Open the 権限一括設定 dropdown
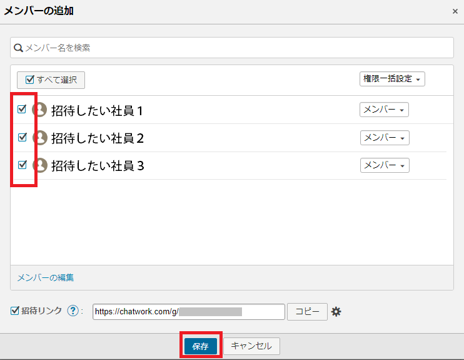Image resolution: width=464 pixels, height=360 pixels. click(391, 79)
